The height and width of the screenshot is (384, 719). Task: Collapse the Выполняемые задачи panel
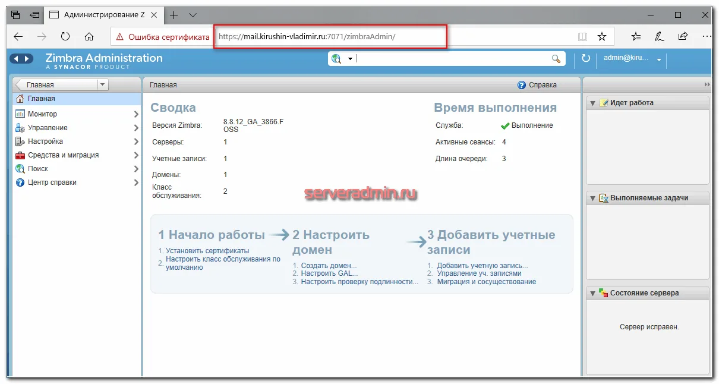pyautogui.click(x=592, y=197)
